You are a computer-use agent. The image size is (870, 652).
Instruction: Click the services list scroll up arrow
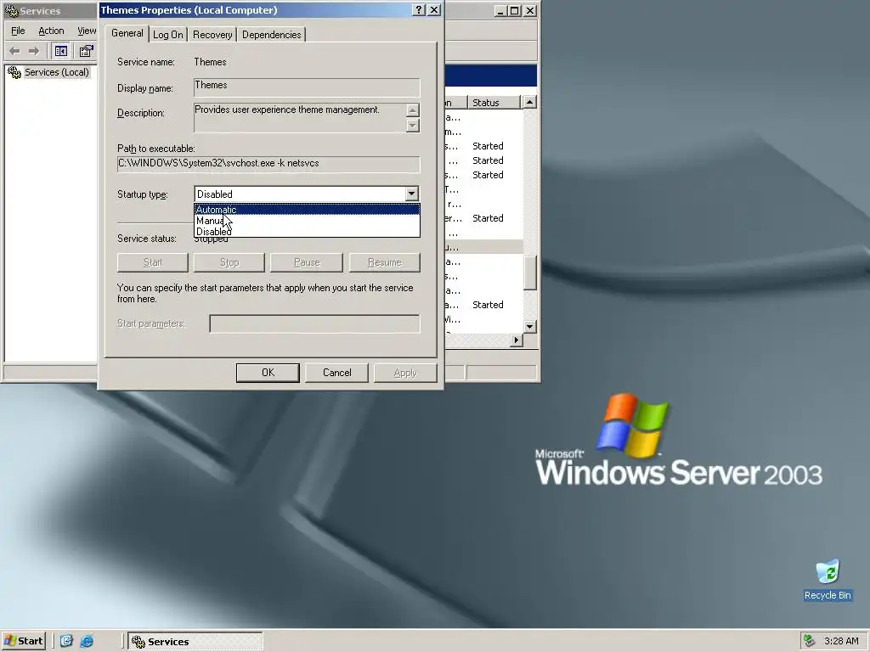tap(530, 102)
